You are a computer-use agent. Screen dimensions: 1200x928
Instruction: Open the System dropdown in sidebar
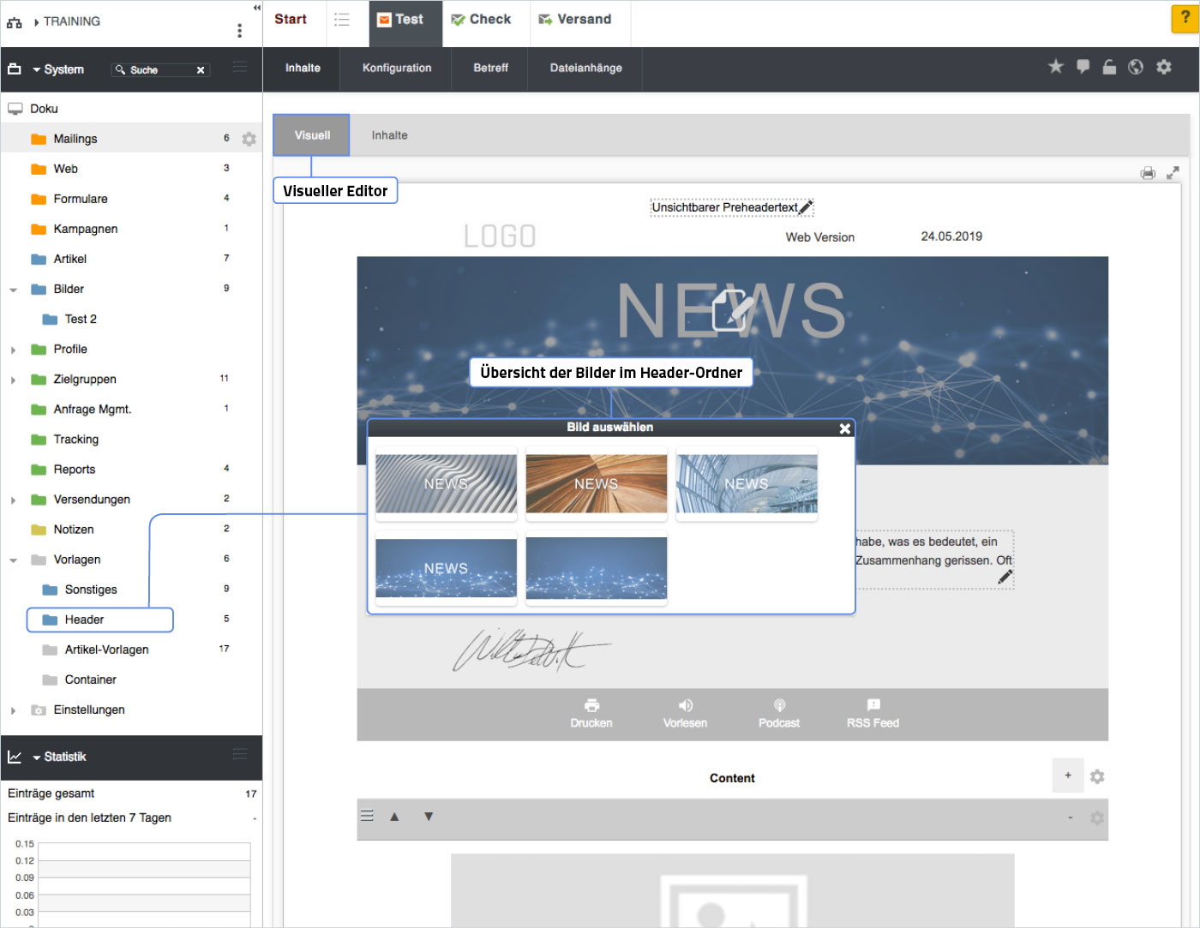58,69
